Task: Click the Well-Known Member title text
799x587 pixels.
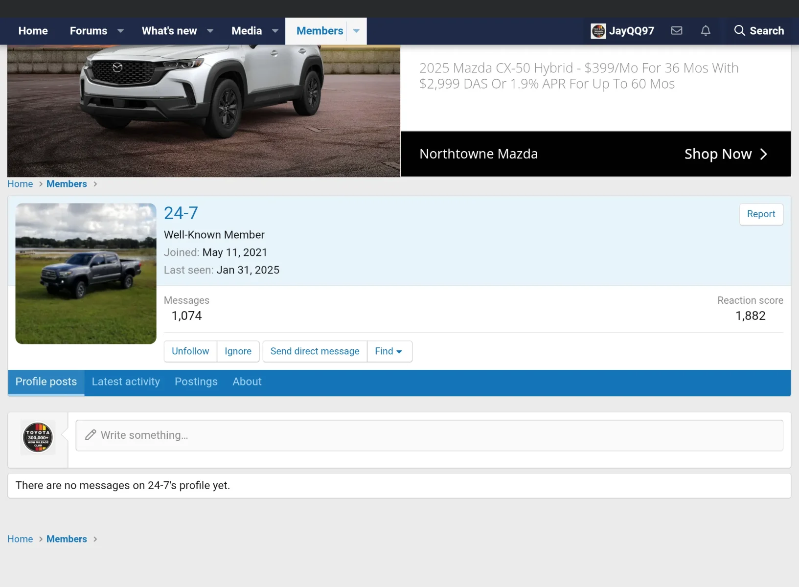Action: coord(214,235)
